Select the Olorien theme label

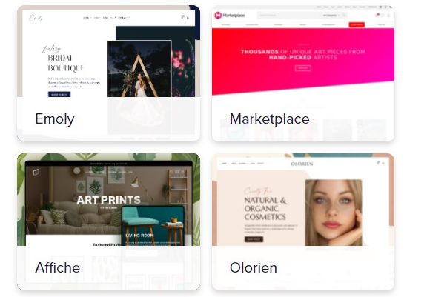254,267
